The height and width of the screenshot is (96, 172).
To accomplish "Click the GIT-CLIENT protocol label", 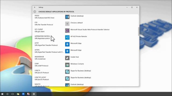I will coord(39,29).
